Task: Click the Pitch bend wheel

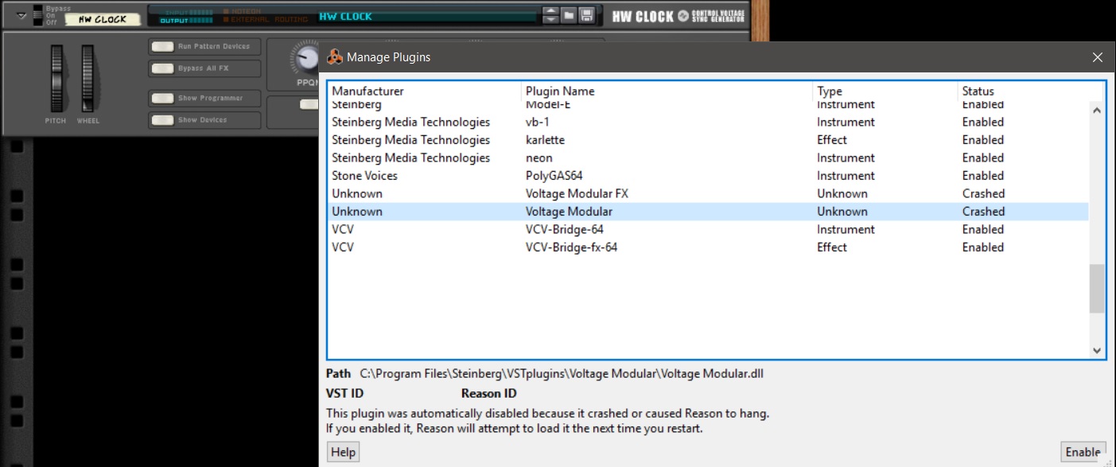Action: 56,78
